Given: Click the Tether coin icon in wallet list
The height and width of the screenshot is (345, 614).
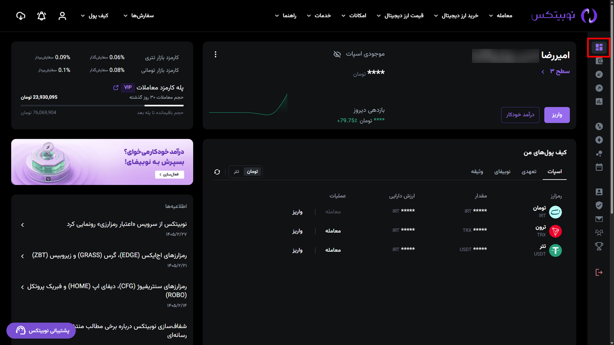Looking at the screenshot, I should [x=555, y=250].
